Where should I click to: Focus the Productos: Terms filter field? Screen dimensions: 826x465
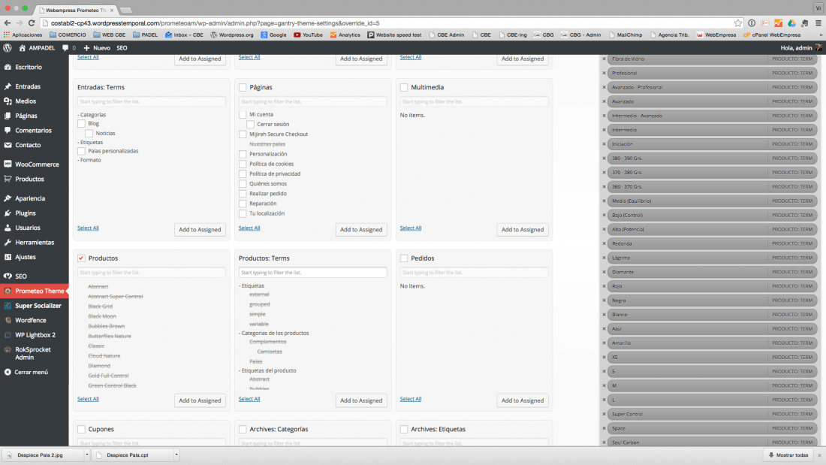click(x=313, y=273)
